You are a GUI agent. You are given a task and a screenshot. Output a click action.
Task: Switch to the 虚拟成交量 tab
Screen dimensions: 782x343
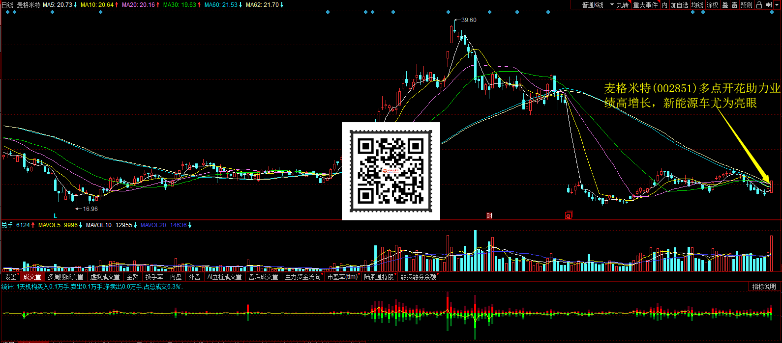point(105,277)
